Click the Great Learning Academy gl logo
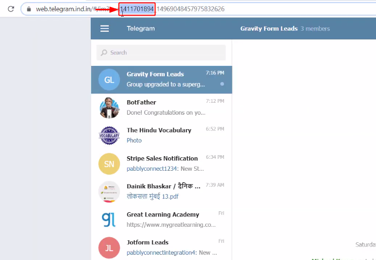This screenshot has height=260, width=376. (109, 220)
